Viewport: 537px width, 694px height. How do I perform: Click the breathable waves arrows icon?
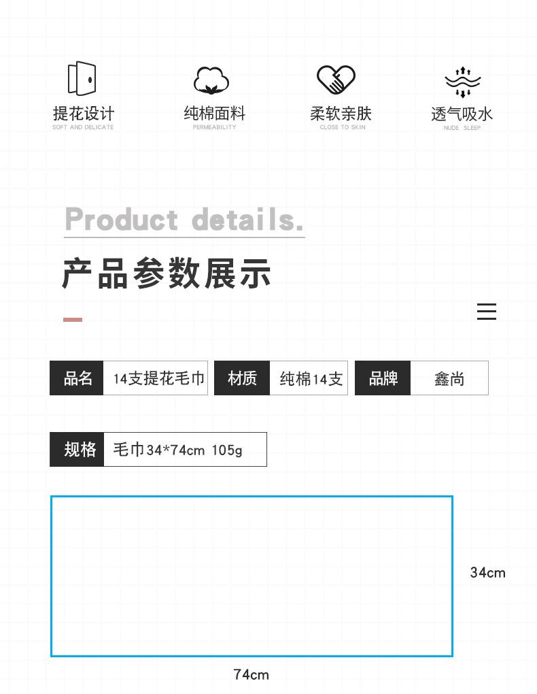[x=463, y=82]
